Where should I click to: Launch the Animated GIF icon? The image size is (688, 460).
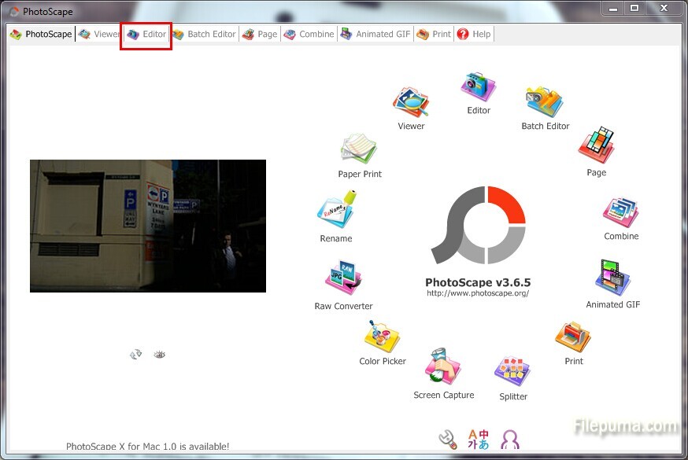613,279
